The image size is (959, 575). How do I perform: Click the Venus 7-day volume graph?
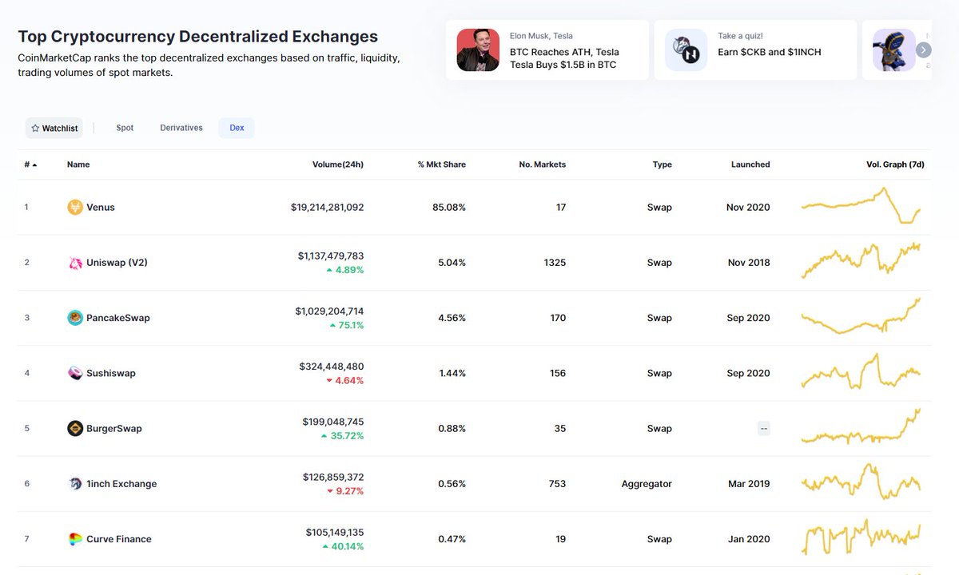click(x=862, y=207)
